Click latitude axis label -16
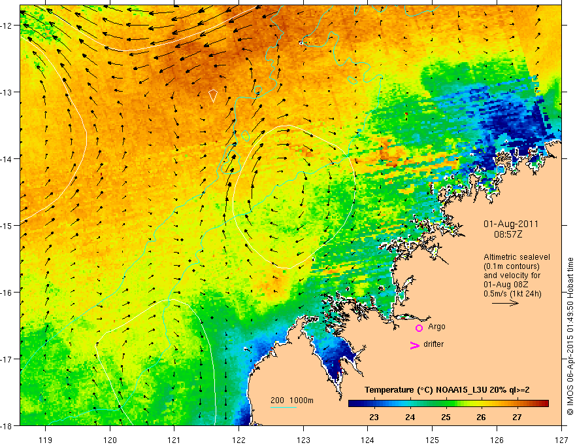575x445 pixels. tap(7, 293)
